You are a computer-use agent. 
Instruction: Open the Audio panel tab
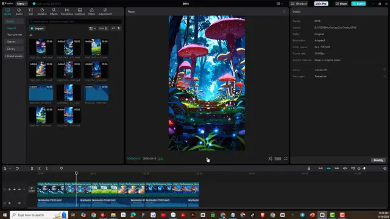[19, 12]
